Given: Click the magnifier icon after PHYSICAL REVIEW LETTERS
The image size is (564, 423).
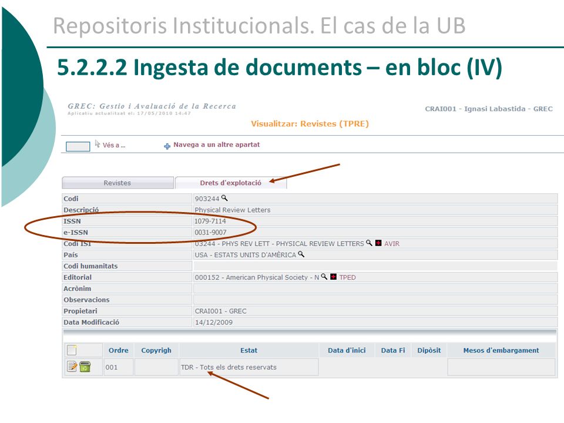Looking at the screenshot, I should tap(369, 243).
